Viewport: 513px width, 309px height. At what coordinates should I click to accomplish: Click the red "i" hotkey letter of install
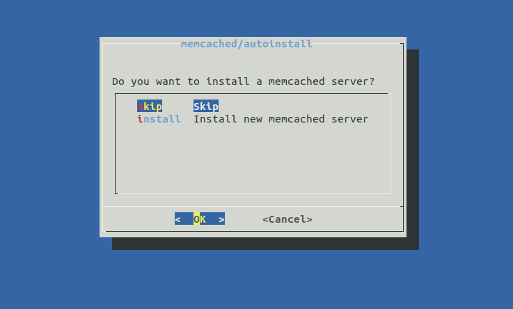point(141,119)
